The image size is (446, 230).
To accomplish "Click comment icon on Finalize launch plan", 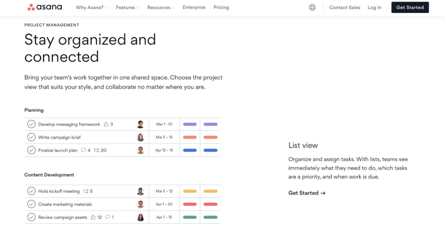I will click(x=84, y=150).
